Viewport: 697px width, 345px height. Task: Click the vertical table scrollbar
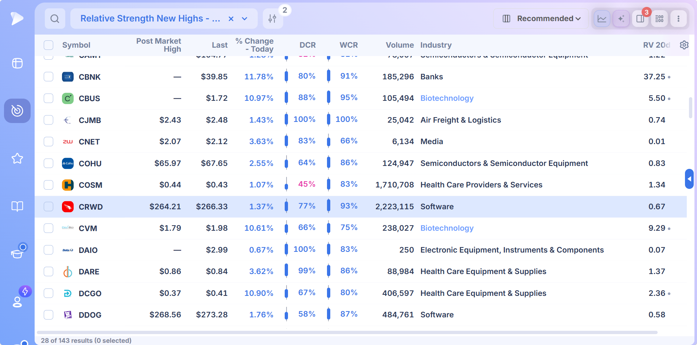[x=690, y=108]
